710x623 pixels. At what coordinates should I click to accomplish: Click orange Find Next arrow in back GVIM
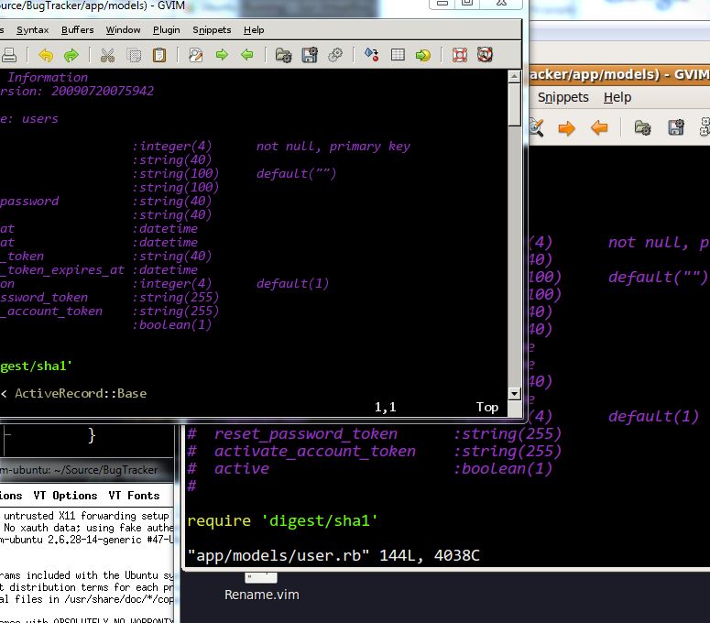[x=566, y=128]
